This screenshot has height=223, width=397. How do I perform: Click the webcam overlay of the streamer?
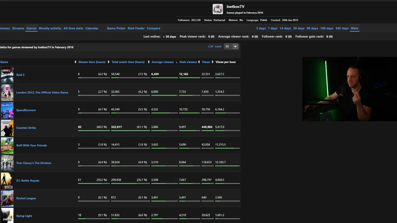point(350,89)
